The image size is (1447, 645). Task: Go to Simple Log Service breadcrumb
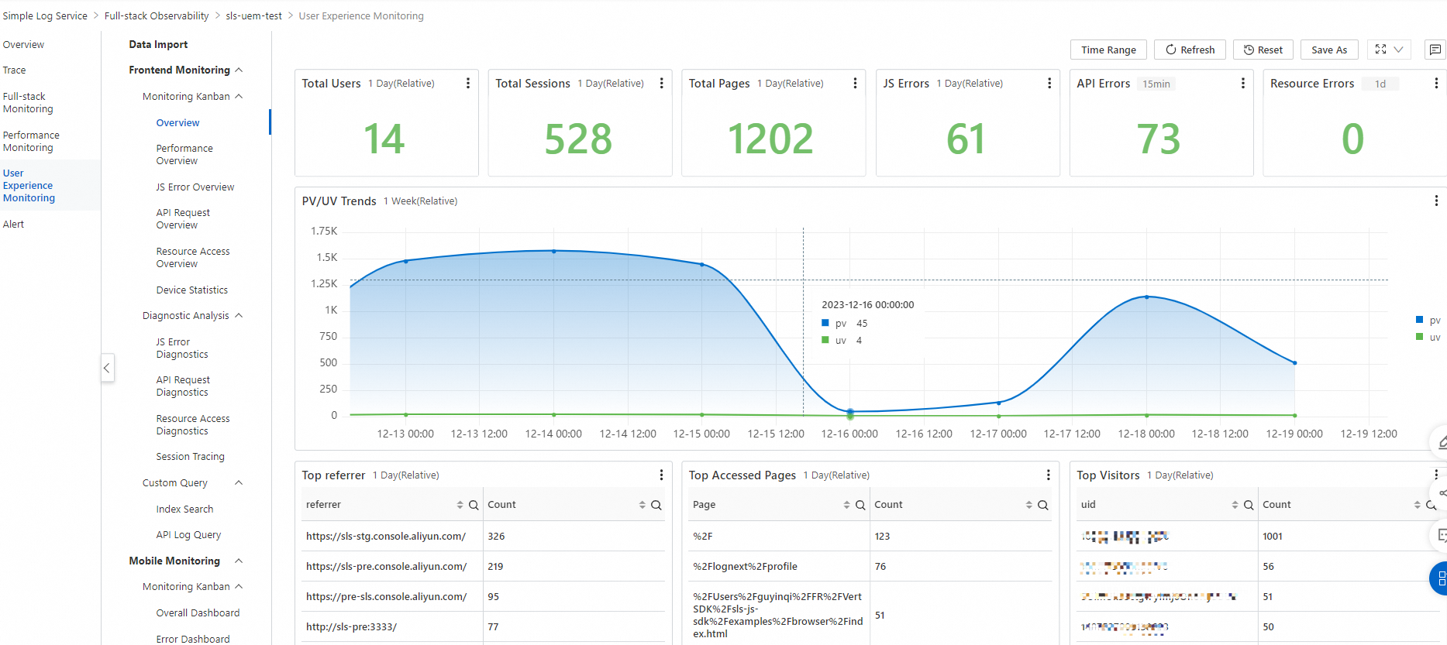tap(45, 15)
